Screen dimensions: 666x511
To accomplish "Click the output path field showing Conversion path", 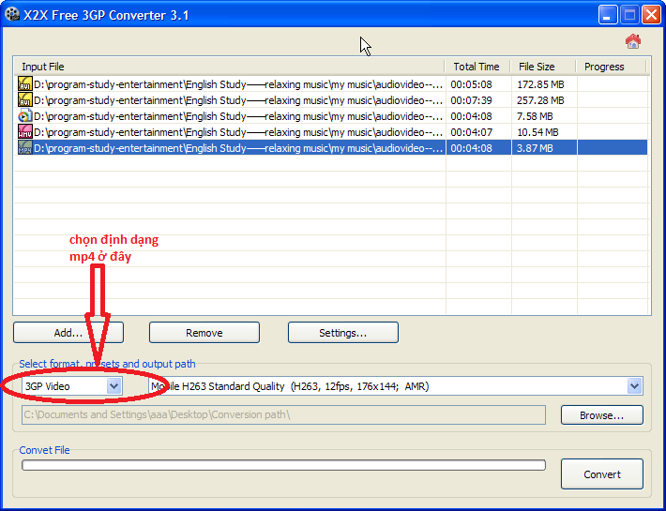I will pos(283,414).
